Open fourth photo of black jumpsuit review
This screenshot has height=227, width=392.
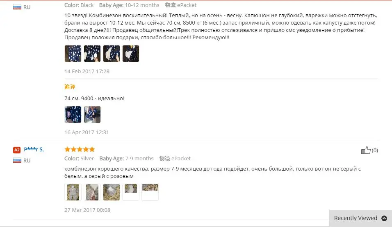[x=131, y=54]
